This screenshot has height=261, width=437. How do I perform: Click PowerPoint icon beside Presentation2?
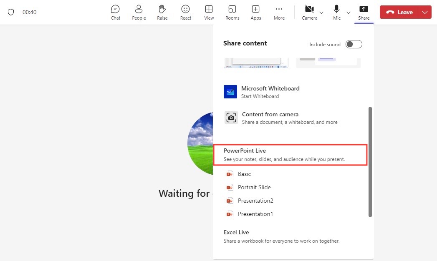coord(230,201)
